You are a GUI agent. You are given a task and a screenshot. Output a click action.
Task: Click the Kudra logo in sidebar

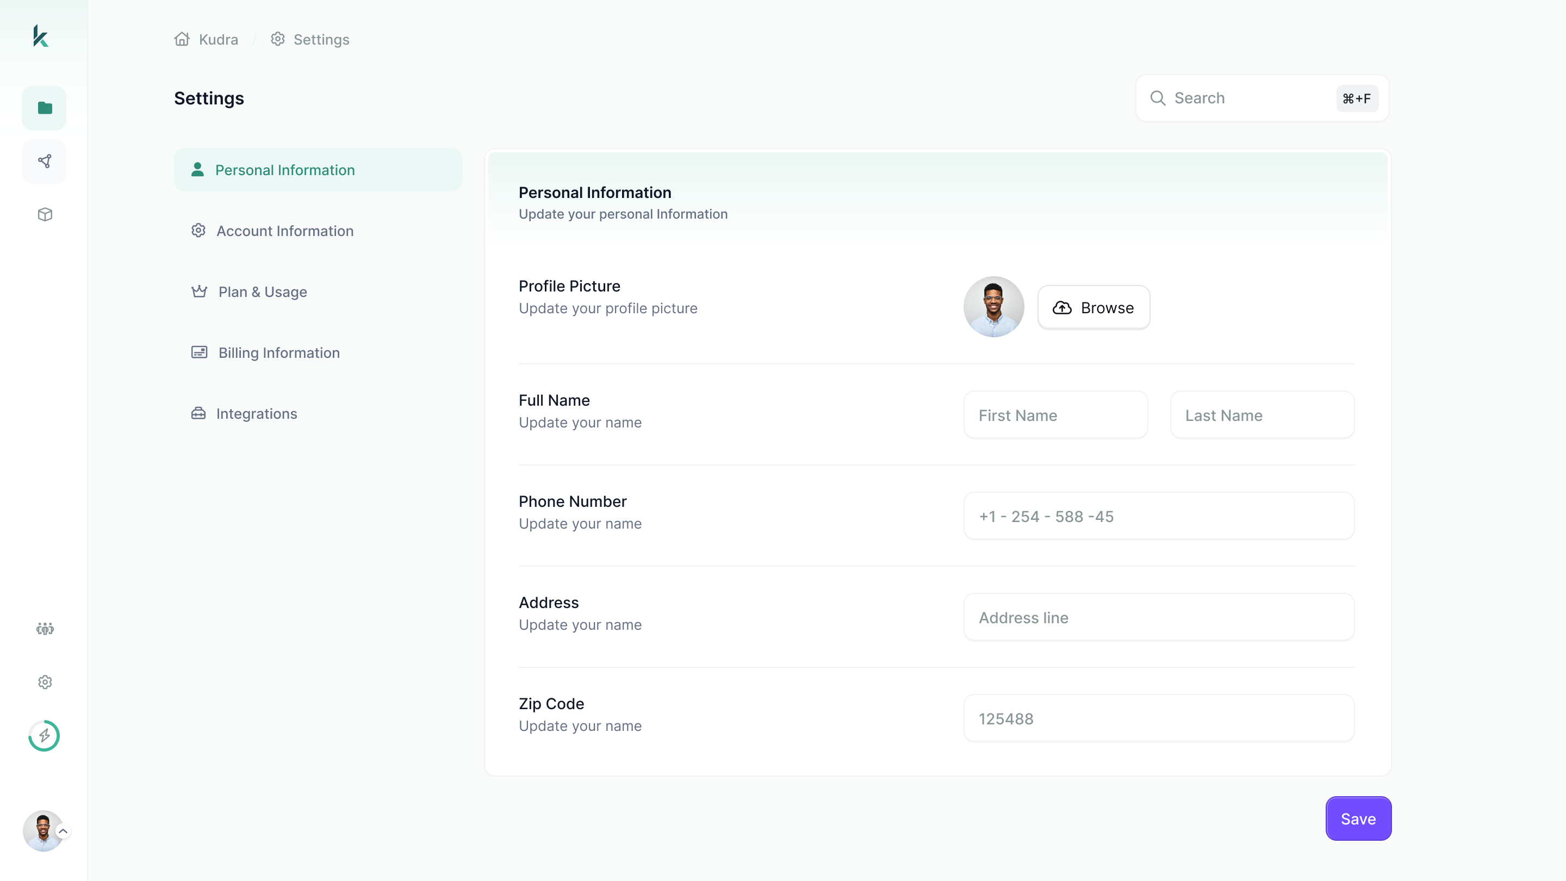[41, 36]
